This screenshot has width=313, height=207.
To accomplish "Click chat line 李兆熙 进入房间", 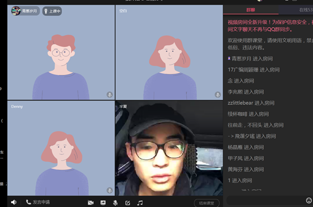I will click(x=246, y=92).
